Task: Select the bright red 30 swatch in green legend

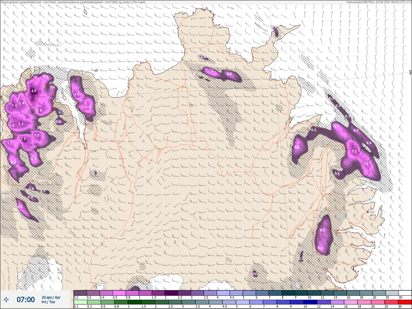Action: pyautogui.click(x=405, y=302)
